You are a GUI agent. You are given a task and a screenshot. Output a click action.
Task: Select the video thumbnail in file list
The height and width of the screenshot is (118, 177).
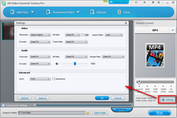click(x=8, y=31)
